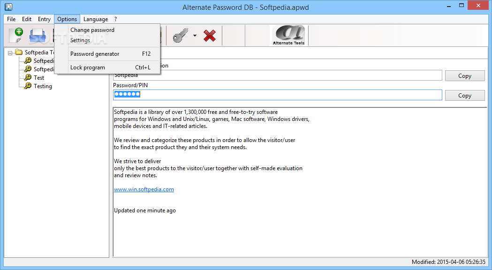Click the Softpedia root folder icon

click(19, 52)
